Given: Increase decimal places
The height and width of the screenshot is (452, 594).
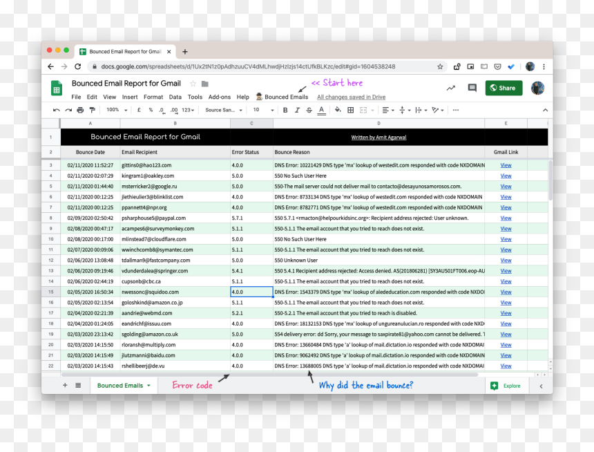Looking at the screenshot, I should coord(174,110).
